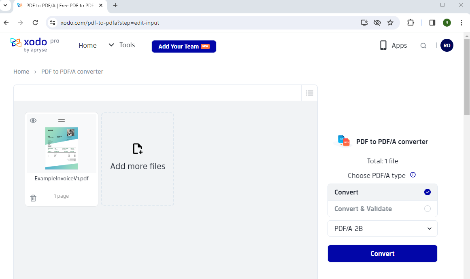Reload the page
Viewport: 470px width, 279px height.
click(x=35, y=23)
